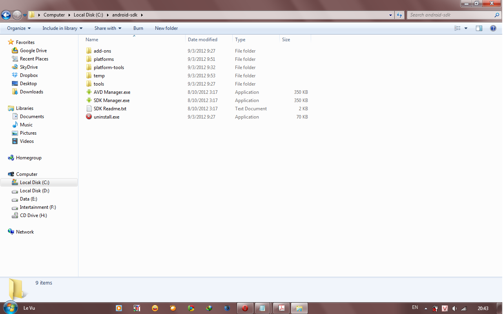This screenshot has width=503, height=314.
Task: Open Google Drive in Favorites
Action: coord(33,51)
